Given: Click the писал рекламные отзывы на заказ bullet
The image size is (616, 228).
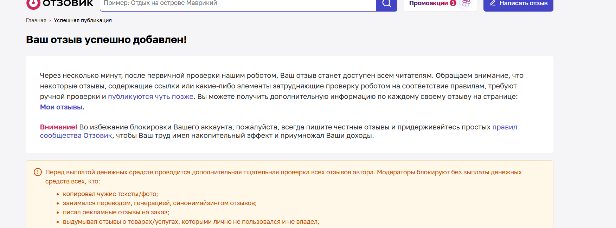Looking at the screenshot, I should 116,212.
